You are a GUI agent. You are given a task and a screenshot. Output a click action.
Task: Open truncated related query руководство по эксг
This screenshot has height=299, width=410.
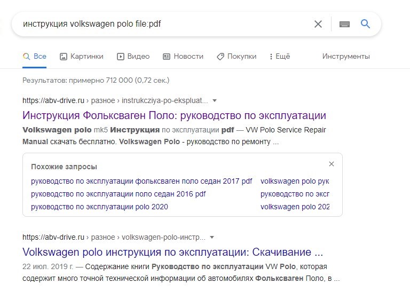tap(295, 194)
